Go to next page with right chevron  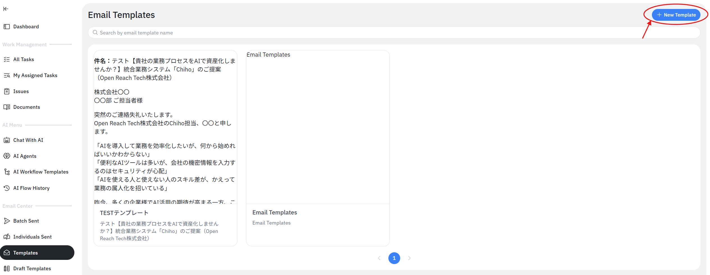[409, 258]
